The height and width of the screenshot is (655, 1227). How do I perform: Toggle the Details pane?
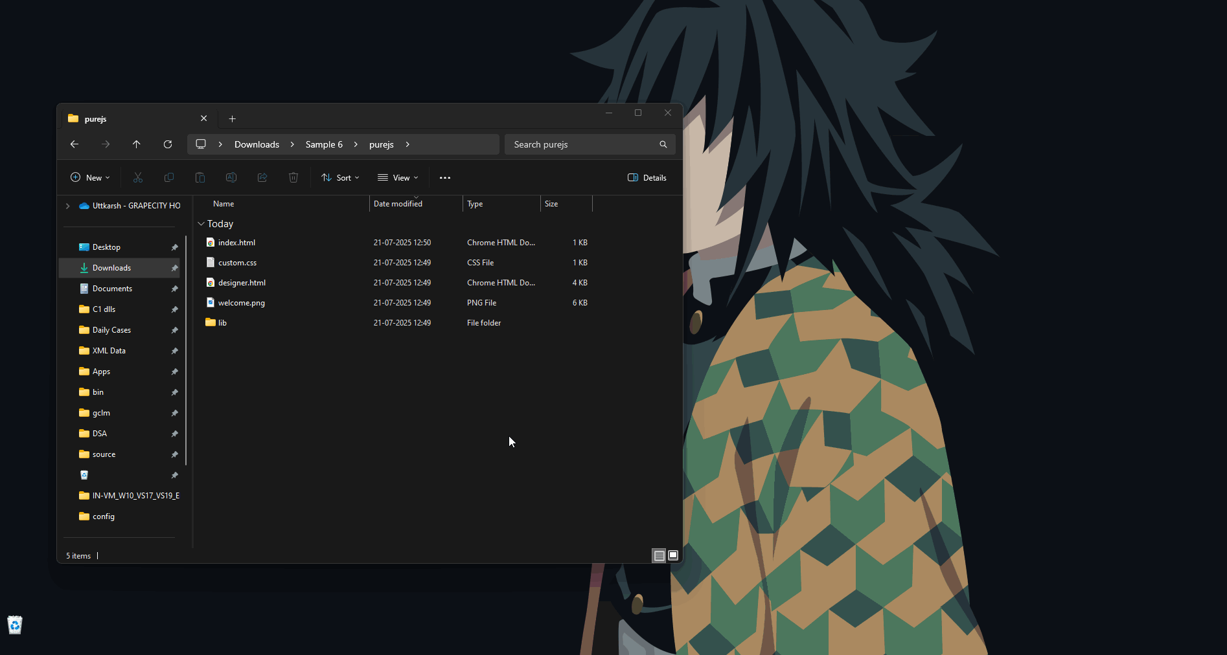(647, 177)
